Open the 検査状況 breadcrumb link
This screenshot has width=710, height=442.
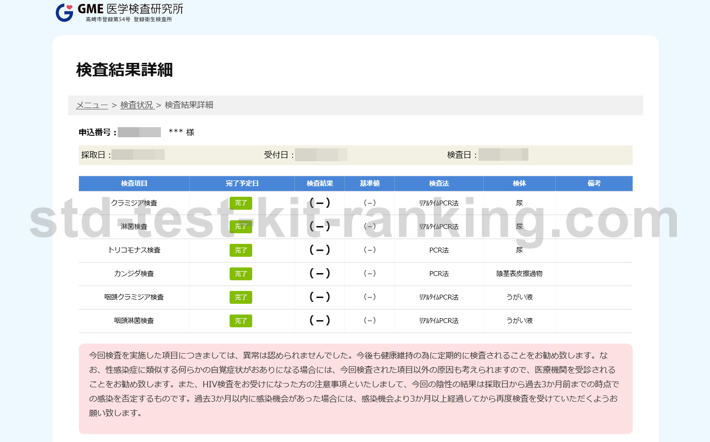point(137,105)
